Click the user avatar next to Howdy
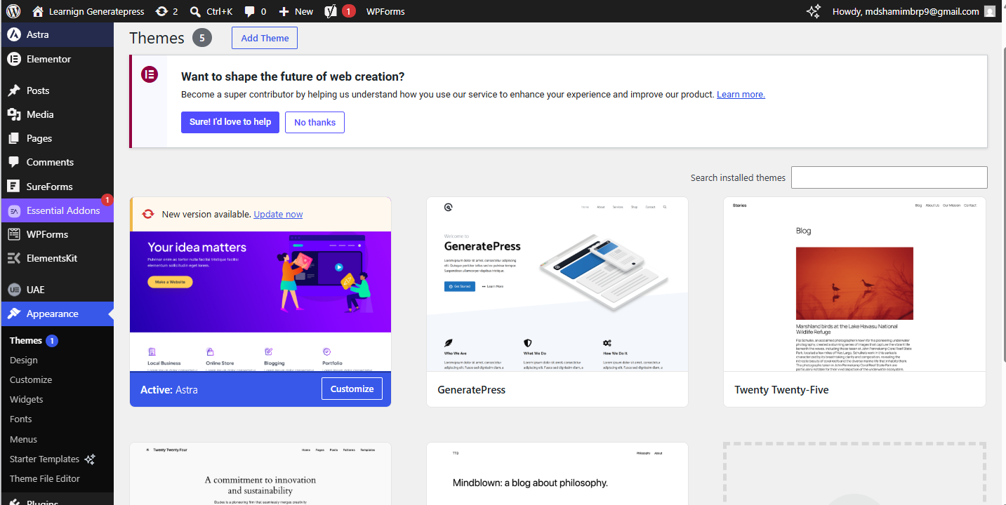The image size is (1006, 505). click(990, 11)
